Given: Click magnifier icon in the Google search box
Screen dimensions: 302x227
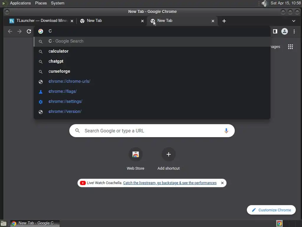Looking at the screenshot, I should tap(78, 131).
